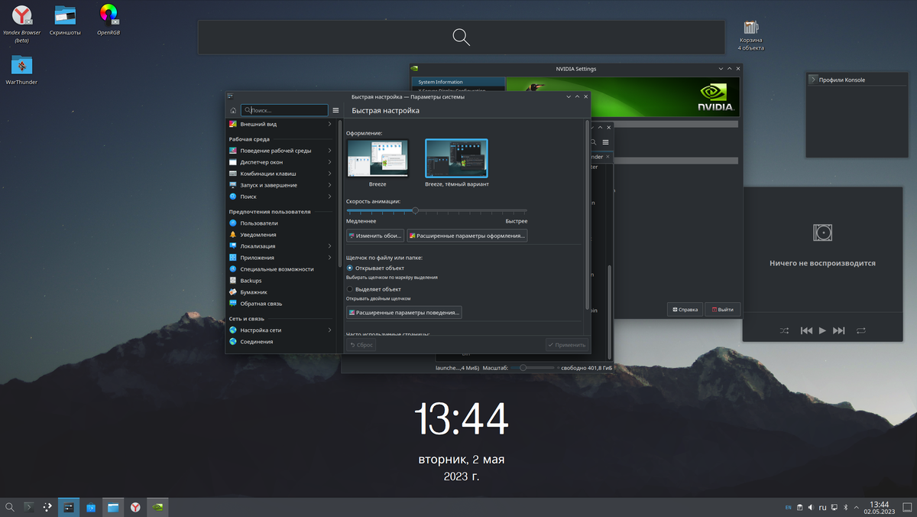
Task: Open the taskbar search magnifier
Action: pyautogui.click(x=10, y=507)
